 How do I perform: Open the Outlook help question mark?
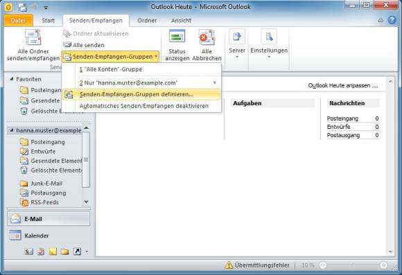point(392,20)
